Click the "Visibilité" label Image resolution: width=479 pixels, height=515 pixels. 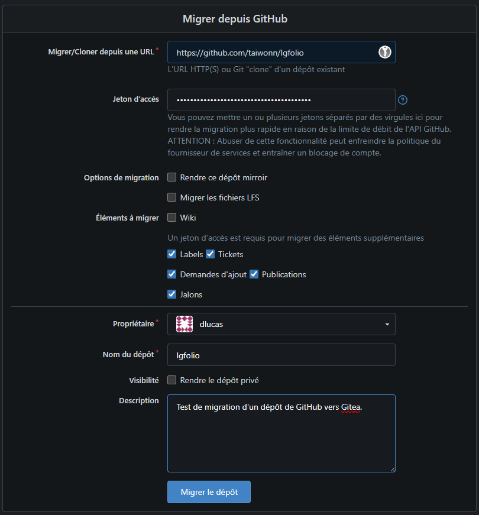click(144, 380)
